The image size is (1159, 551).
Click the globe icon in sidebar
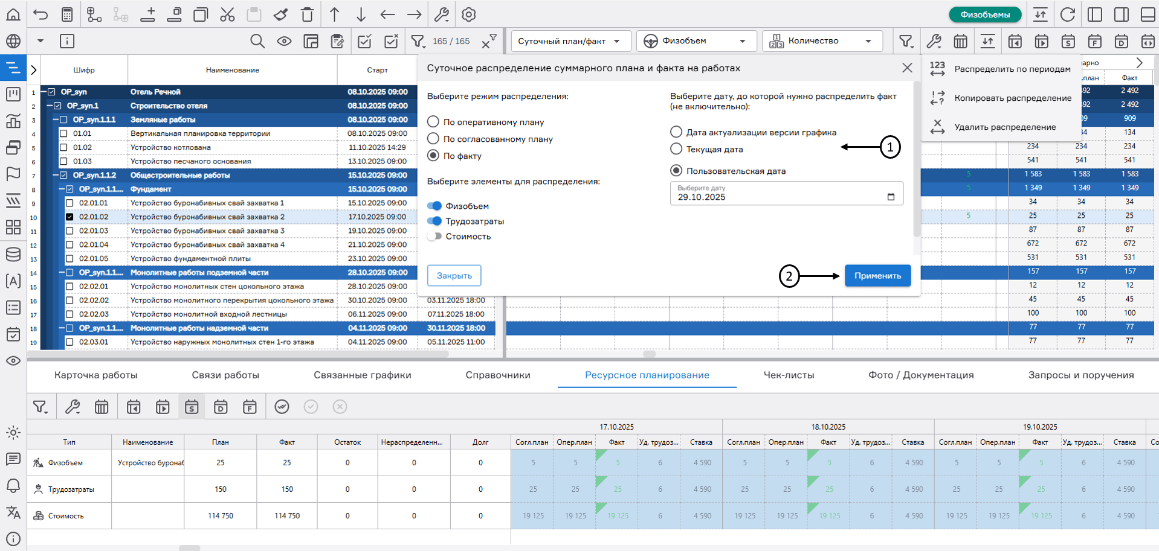tap(13, 41)
